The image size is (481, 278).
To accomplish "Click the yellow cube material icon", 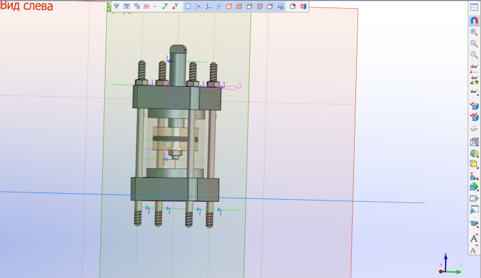I will pos(474,164).
